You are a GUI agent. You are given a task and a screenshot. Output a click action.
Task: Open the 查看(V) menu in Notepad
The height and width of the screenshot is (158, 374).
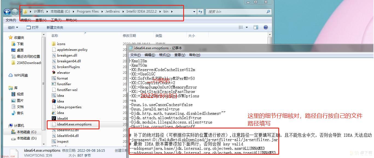pyautogui.click(x=180, y=55)
